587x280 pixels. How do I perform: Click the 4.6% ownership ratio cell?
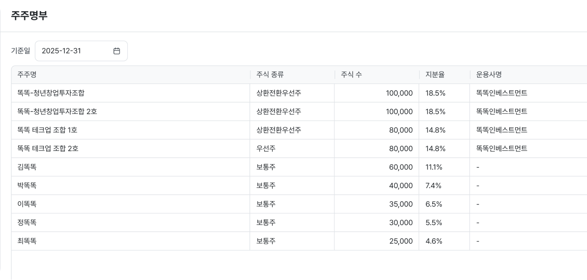click(x=434, y=241)
